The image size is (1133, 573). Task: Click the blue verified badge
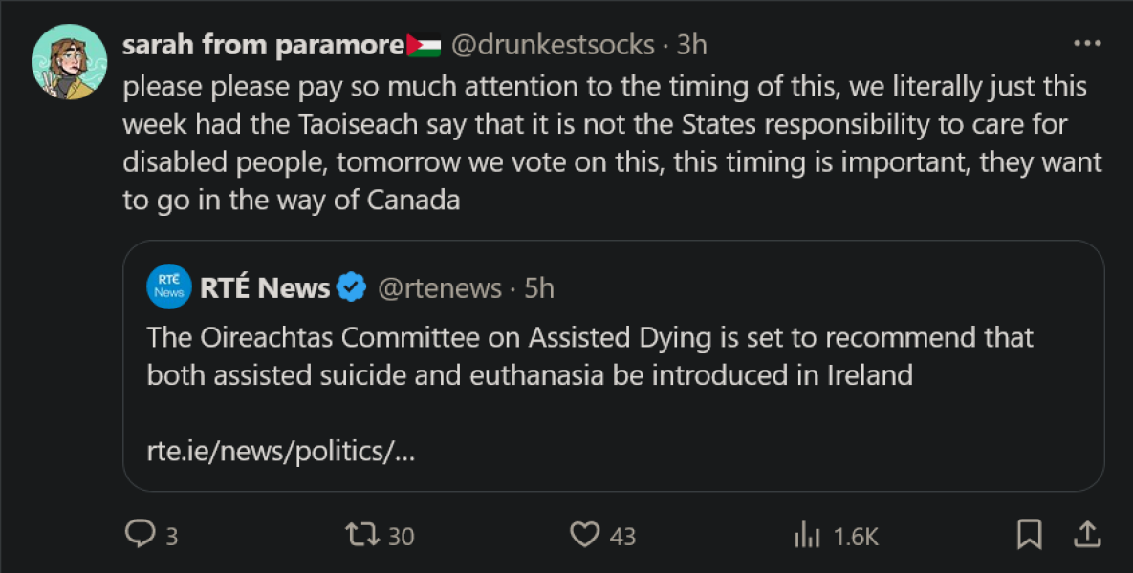[353, 287]
